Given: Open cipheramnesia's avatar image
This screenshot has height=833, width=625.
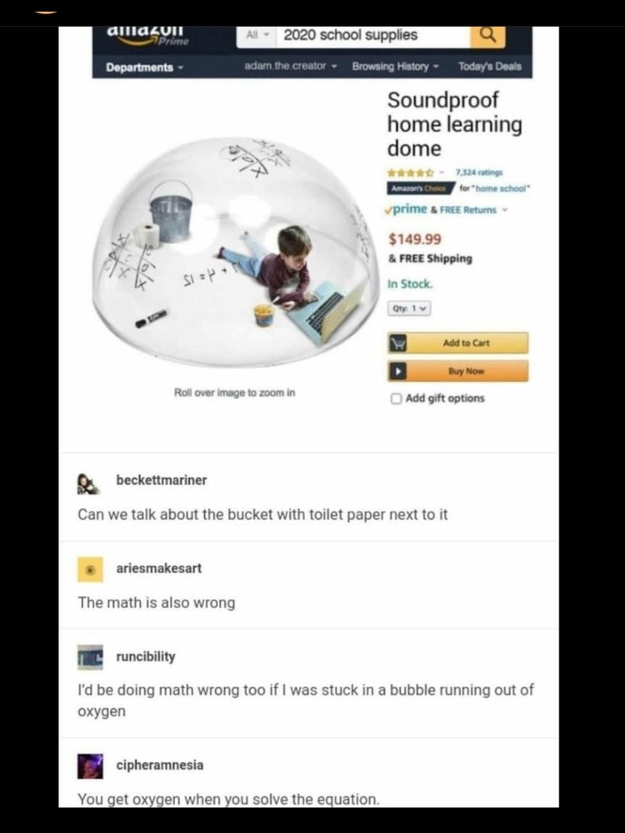Looking at the screenshot, I should [x=90, y=766].
